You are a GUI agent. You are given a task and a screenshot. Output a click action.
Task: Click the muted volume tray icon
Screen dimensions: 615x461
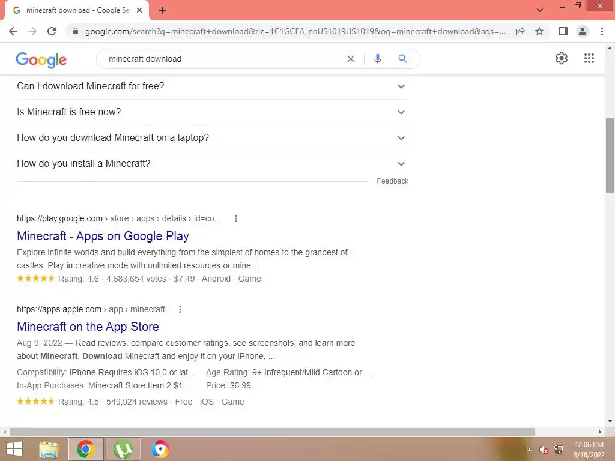pyautogui.click(x=544, y=450)
